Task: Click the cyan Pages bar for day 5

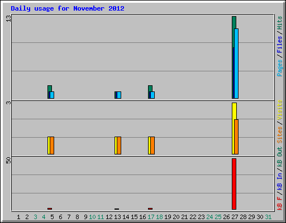Action: click(x=52, y=95)
